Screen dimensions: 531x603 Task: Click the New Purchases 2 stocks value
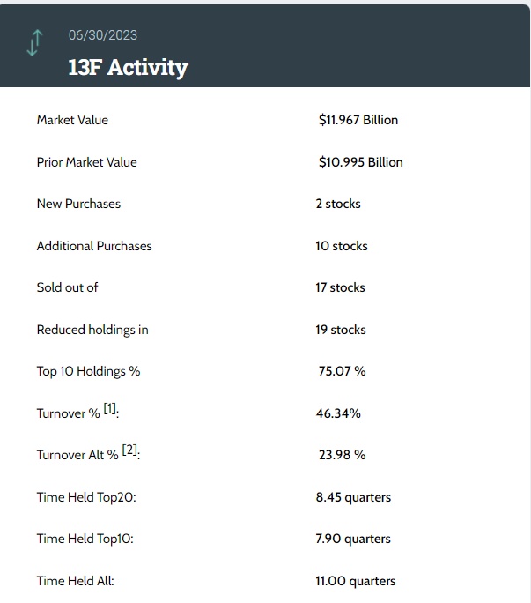338,204
